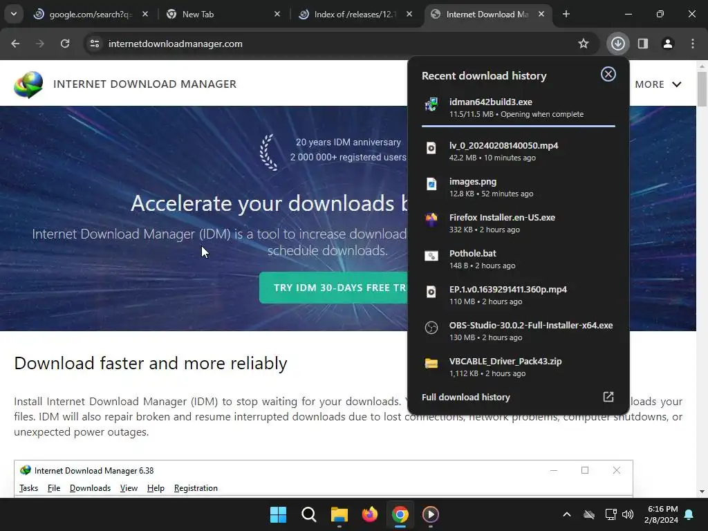The image size is (708, 531).
Task: Open the Chrome three-dot menu
Action: coord(693,44)
